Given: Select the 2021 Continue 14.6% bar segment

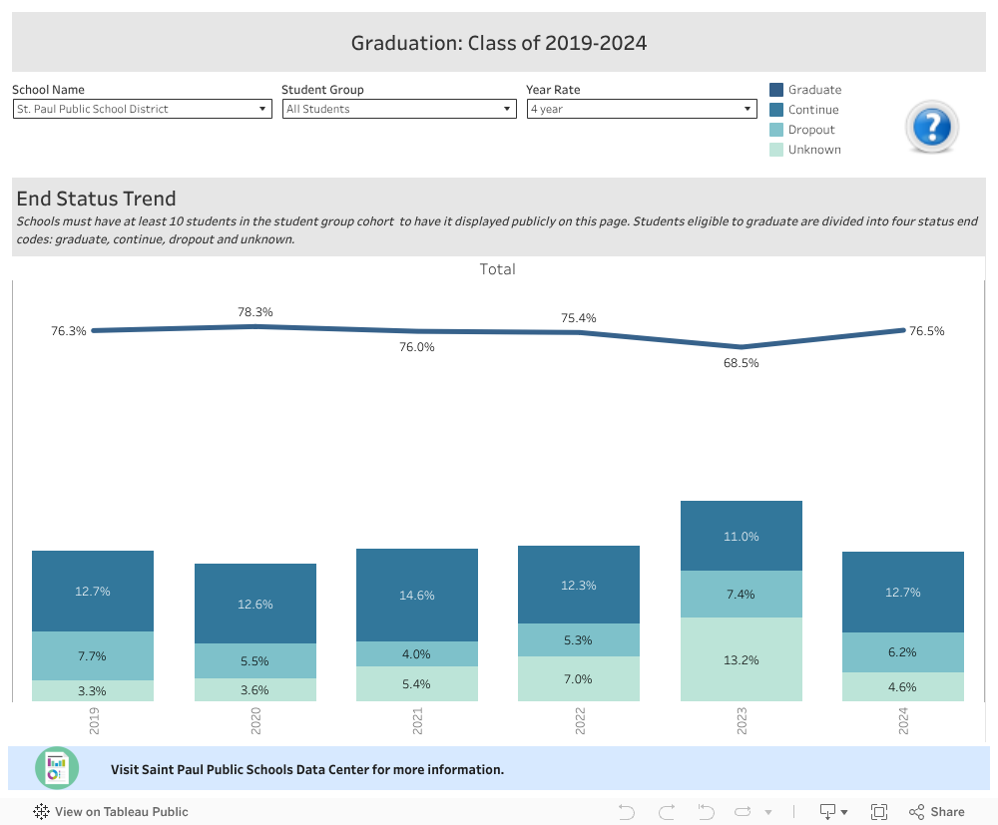Looking at the screenshot, I should pyautogui.click(x=417, y=595).
